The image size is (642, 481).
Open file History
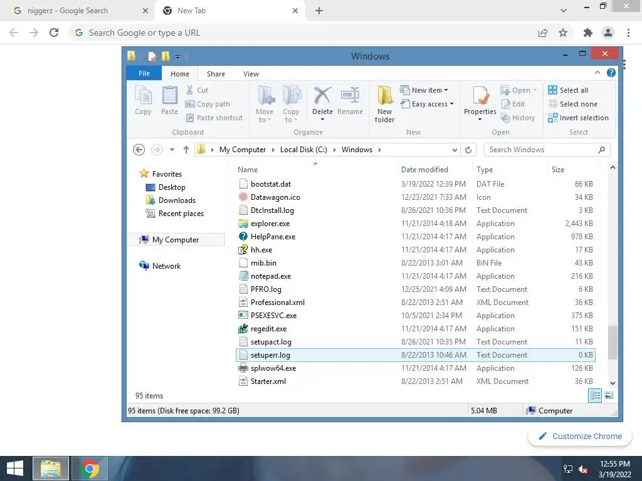pyautogui.click(x=518, y=118)
